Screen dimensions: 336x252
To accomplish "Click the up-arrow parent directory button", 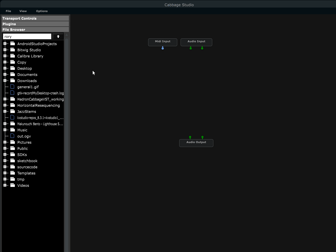I will pos(58,36).
